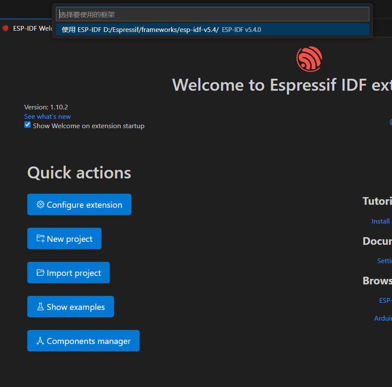This screenshot has height=387, width=392.
Task: Click the gear icon on Configure extension
Action: tap(40, 205)
